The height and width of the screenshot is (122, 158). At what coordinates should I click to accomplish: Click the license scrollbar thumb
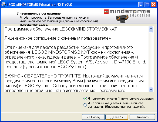point(151,32)
